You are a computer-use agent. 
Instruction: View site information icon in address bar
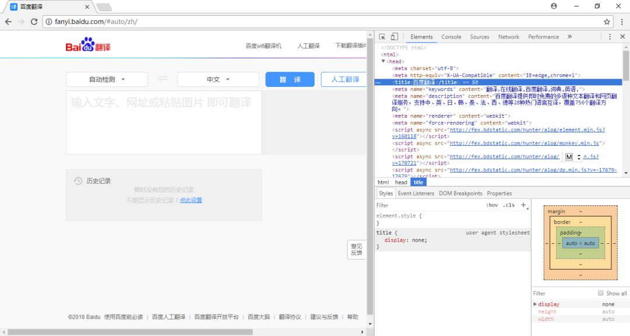coord(49,22)
